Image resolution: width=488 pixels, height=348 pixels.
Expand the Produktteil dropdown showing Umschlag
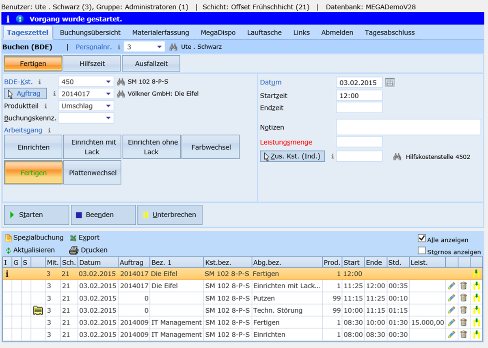point(108,106)
